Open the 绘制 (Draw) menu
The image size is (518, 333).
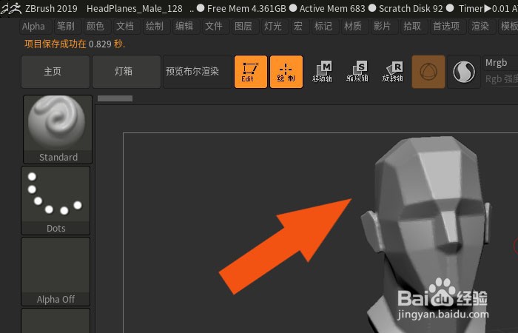[155, 27]
